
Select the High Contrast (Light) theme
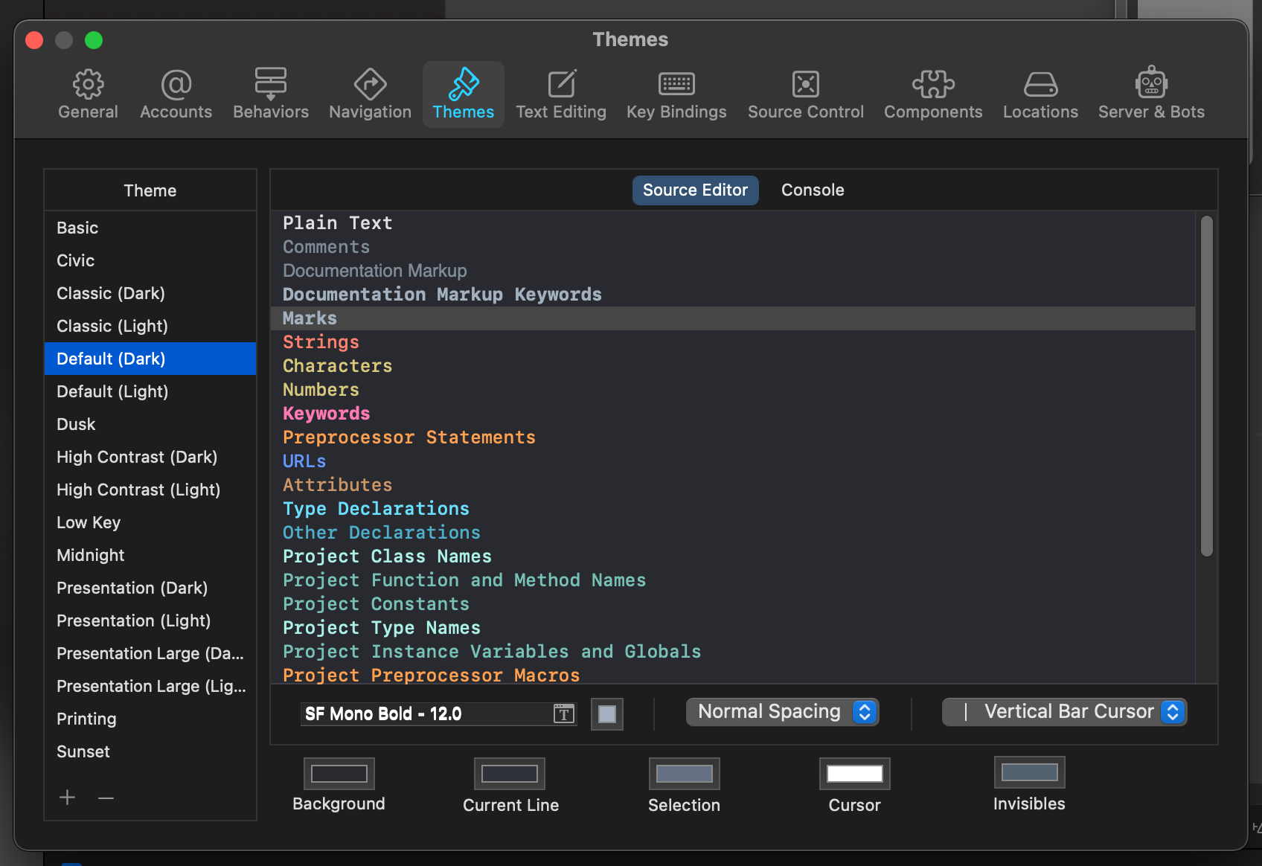tap(150, 490)
